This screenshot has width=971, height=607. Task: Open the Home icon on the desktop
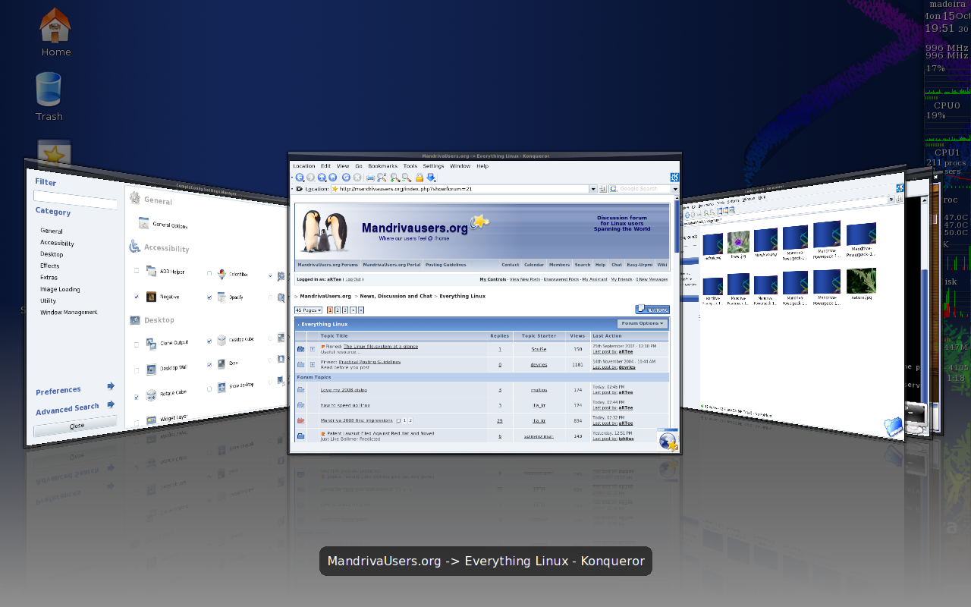[55, 25]
